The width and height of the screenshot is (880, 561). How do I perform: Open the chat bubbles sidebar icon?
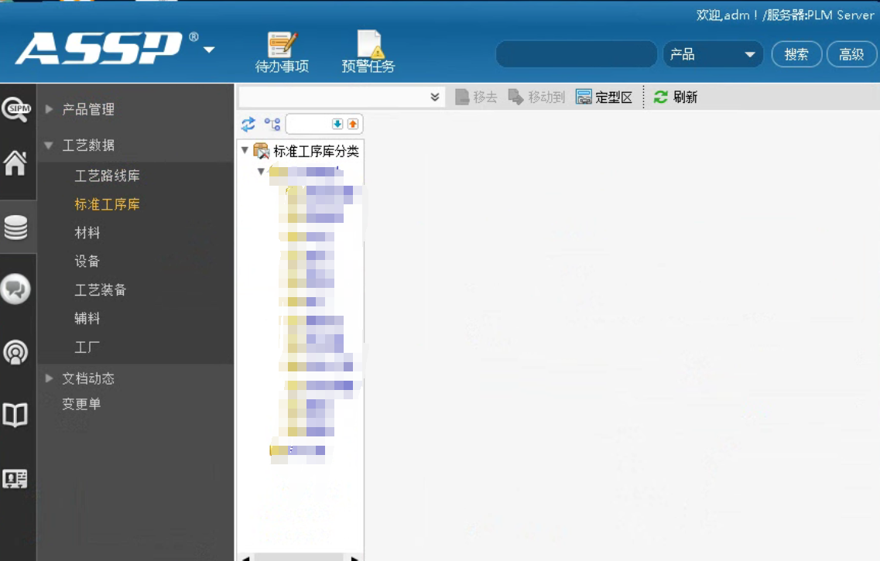pyautogui.click(x=15, y=289)
